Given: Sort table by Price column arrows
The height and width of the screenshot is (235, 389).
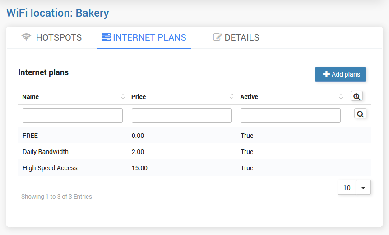Looking at the screenshot, I should point(232,96).
